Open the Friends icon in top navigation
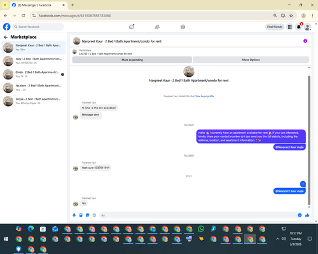The width and height of the screenshot is (318, 254). tap(157, 27)
